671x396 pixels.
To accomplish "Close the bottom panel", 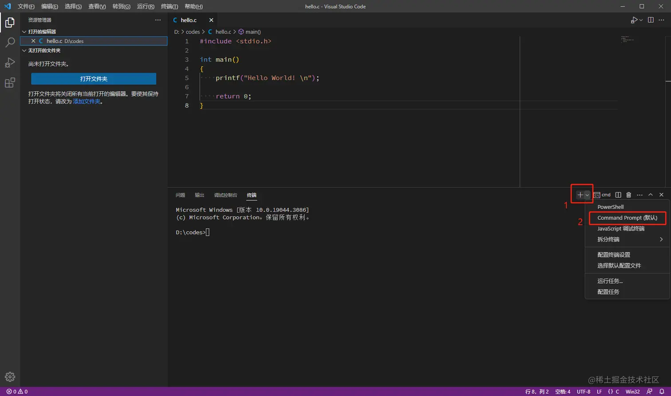I will 661,195.
